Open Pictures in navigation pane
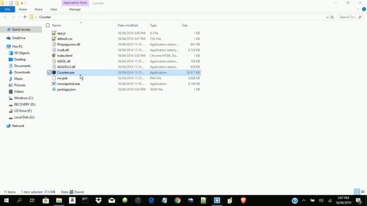The image size is (367, 206). click(x=19, y=85)
